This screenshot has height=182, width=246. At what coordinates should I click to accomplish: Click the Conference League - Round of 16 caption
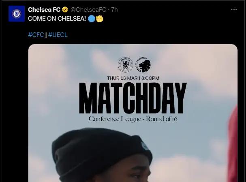[133, 119]
